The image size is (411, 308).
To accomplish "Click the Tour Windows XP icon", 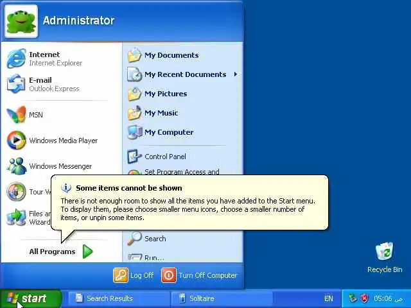I will click(x=17, y=192).
